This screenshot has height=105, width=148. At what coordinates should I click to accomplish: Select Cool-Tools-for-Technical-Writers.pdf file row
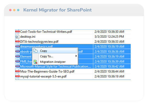coord(73,32)
